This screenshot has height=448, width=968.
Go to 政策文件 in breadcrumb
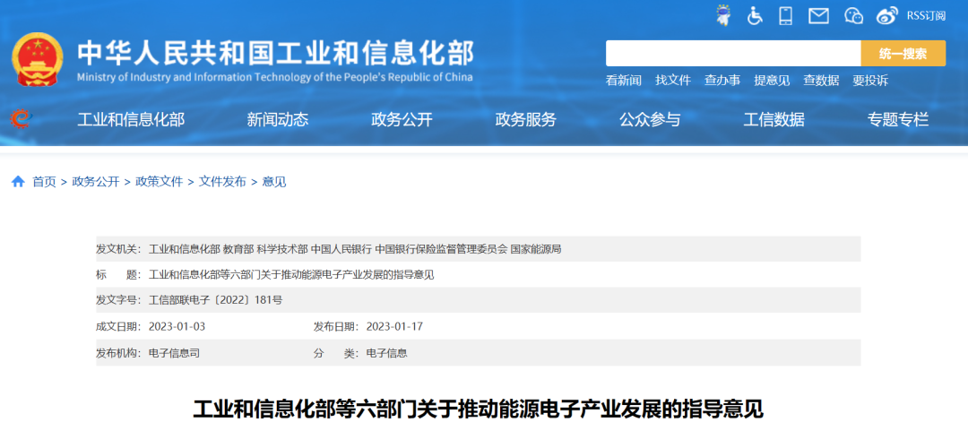160,181
